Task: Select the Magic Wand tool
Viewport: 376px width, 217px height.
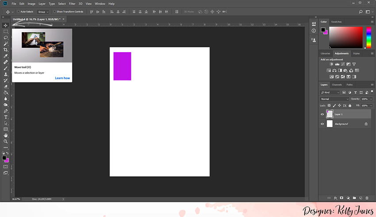Action: pyautogui.click(x=5, y=44)
